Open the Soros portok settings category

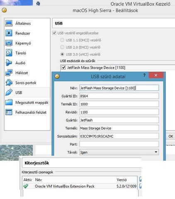coord(27,83)
